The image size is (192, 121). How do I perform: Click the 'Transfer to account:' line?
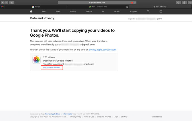pyautogui.click(x=69, y=64)
